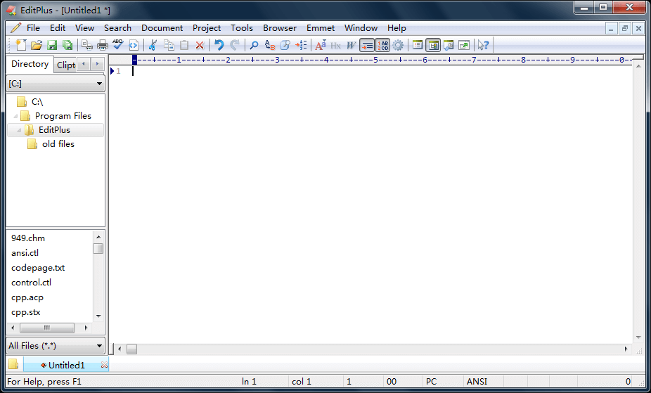Toggle the Document Selector toolbar button

click(x=418, y=45)
